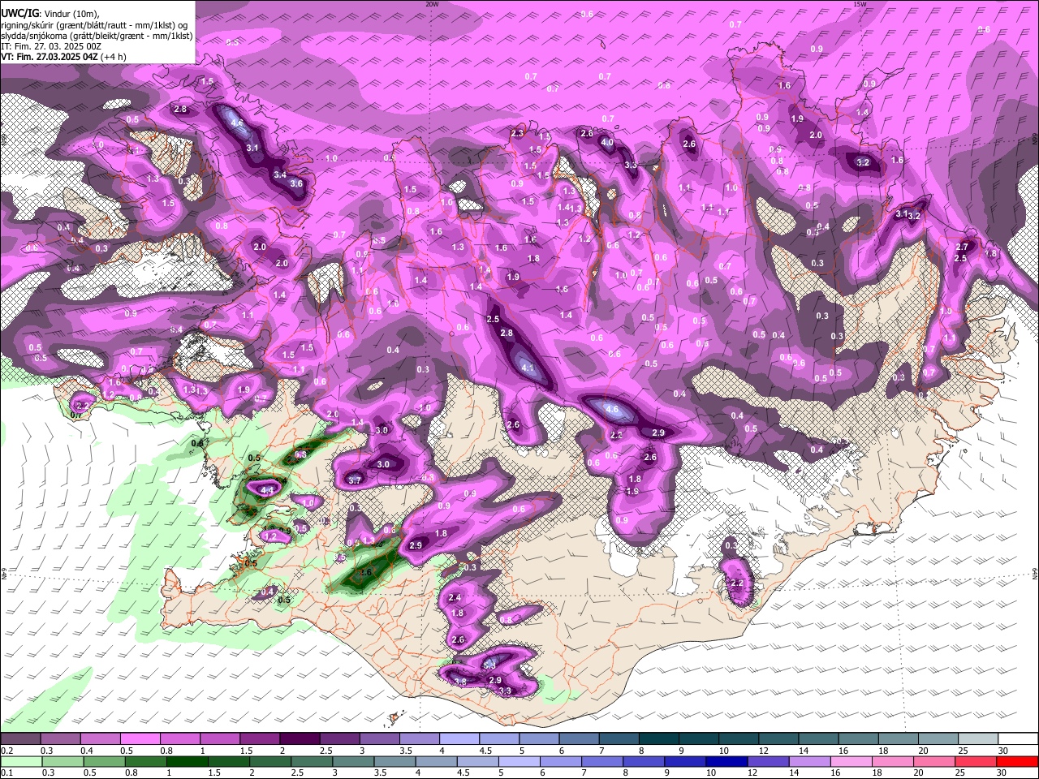
Task: Click the 3.7 snowfall value on the map
Action: tap(355, 480)
